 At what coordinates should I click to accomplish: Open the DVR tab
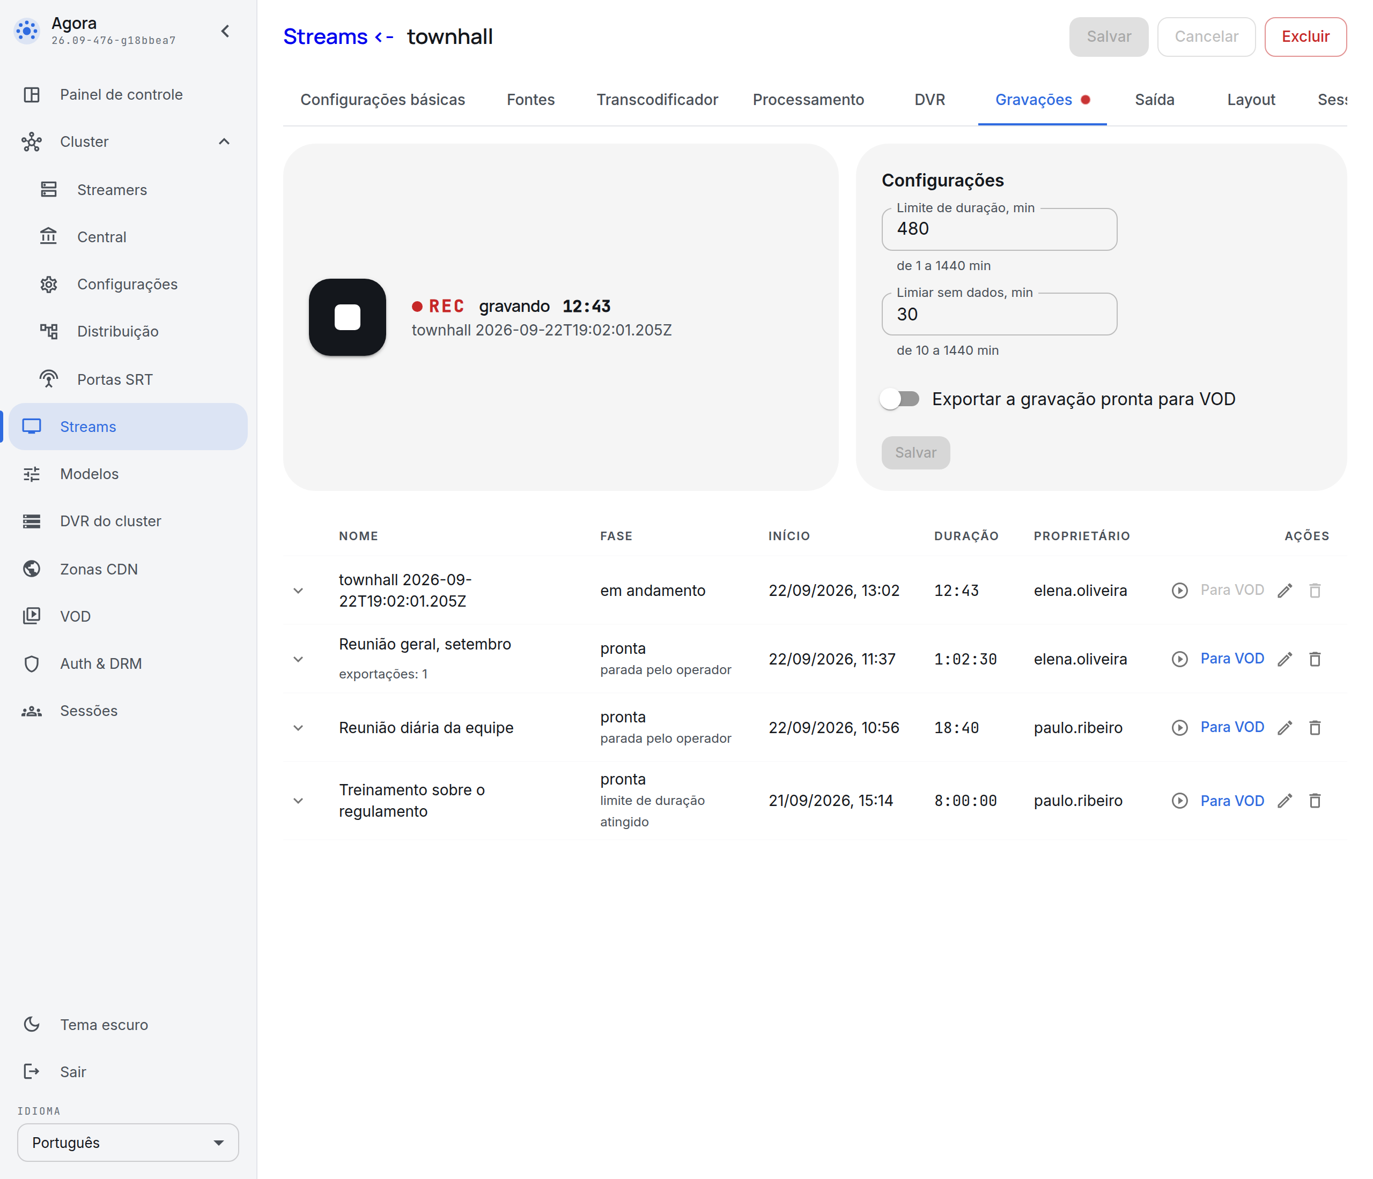tap(929, 100)
